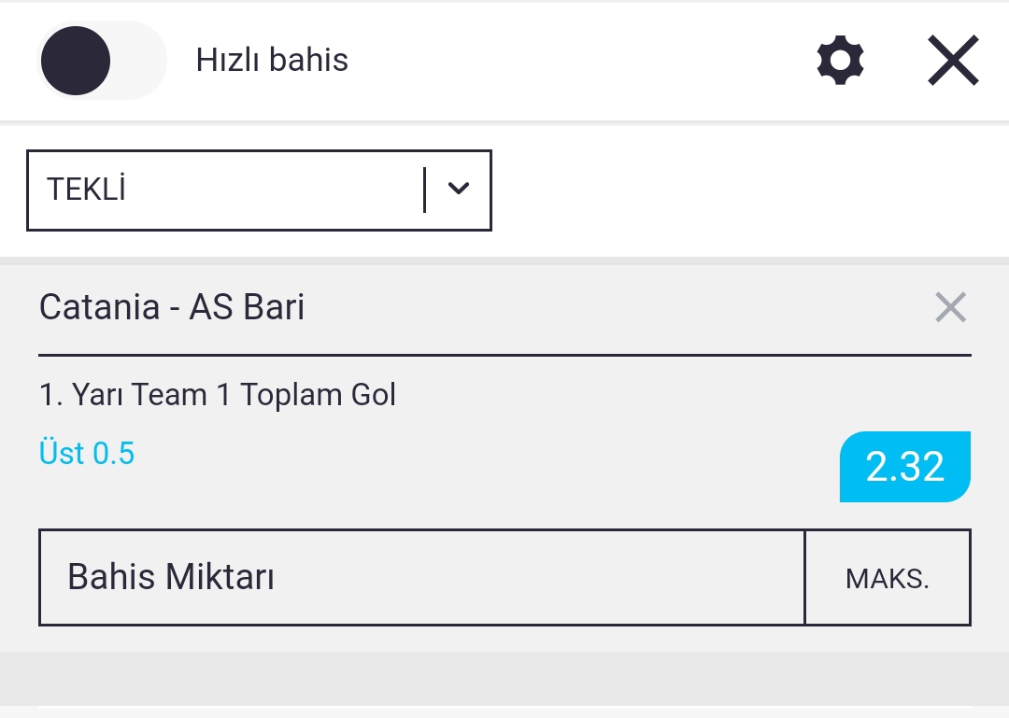This screenshot has width=1009, height=718.
Task: Remove the Catania - AS Bari bet
Action: (950, 307)
